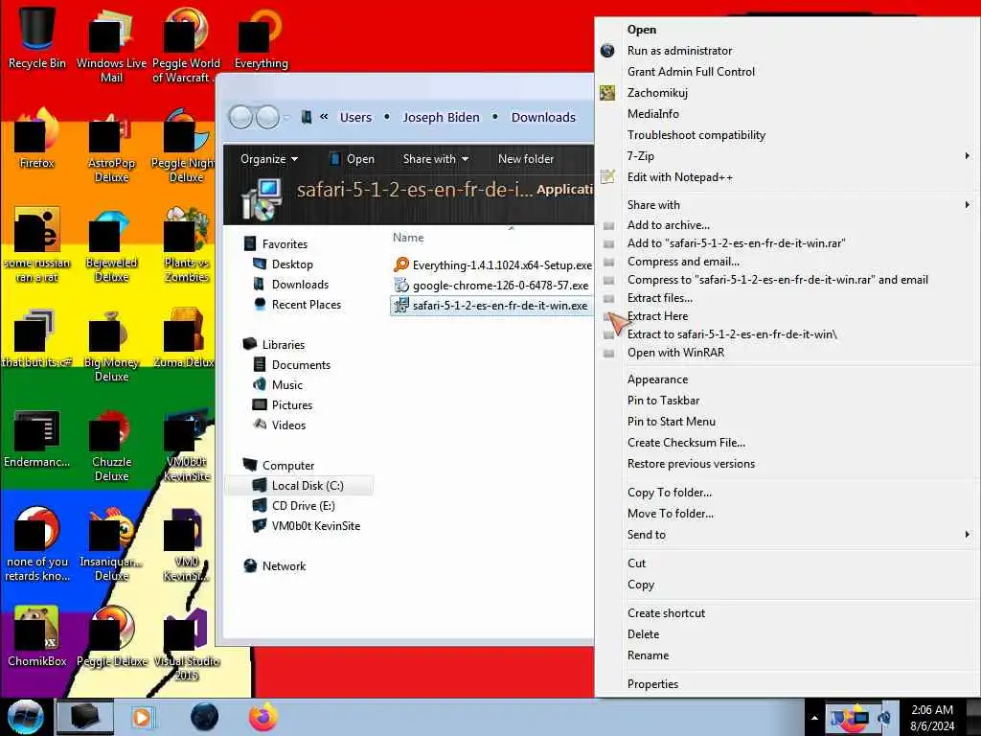Expand the context menu Share with submenu
Viewport: 981px width, 736px height.
coord(785,205)
